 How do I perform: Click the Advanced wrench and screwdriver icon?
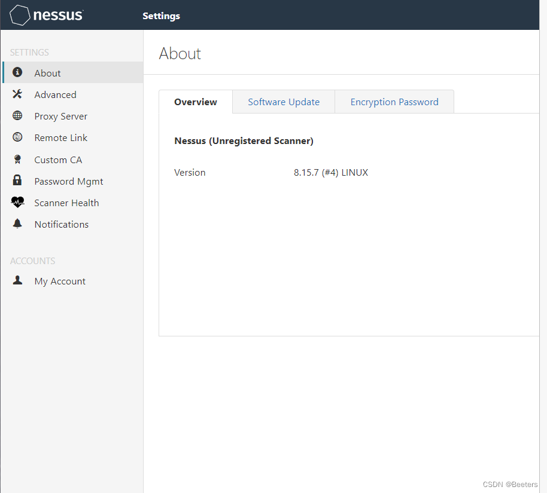click(17, 94)
